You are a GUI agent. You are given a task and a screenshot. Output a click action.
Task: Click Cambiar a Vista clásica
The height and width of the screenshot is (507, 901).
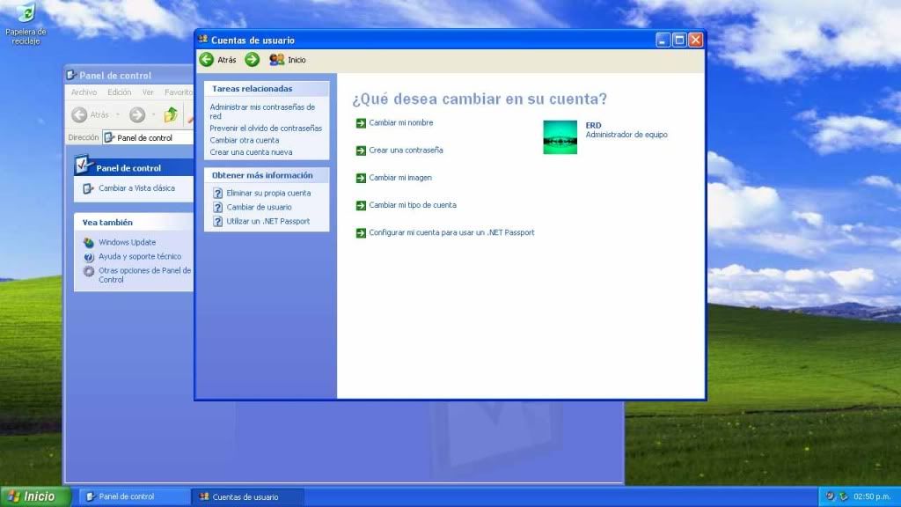(x=136, y=188)
